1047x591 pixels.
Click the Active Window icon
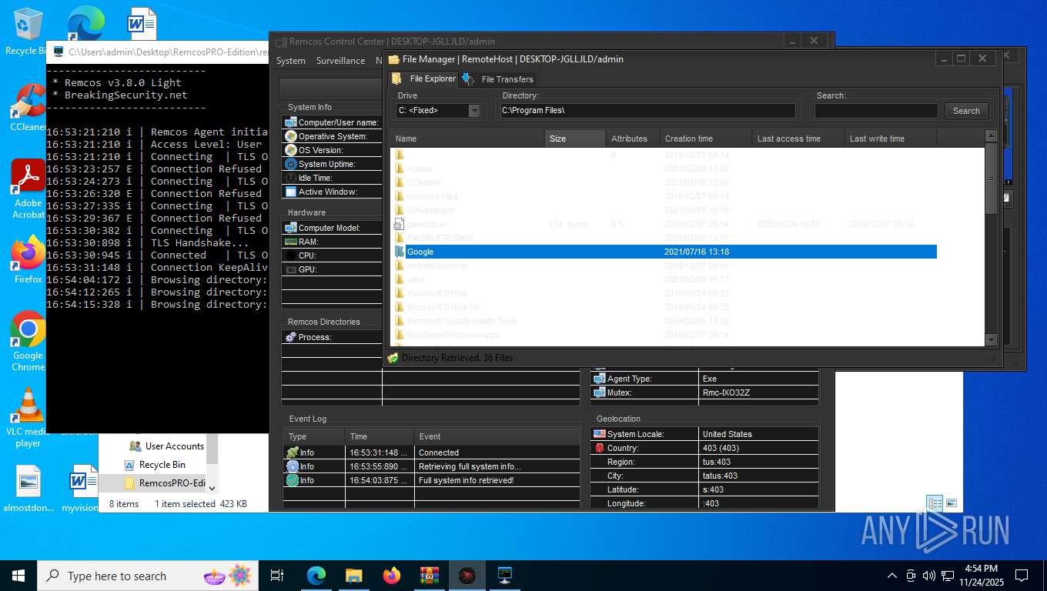[x=291, y=192]
